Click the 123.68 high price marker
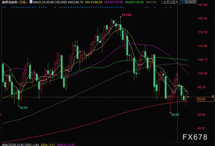This screenshot has width=215, height=146. pos(126,15)
